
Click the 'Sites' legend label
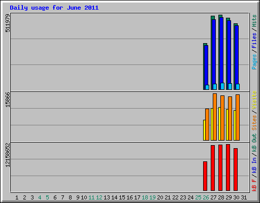coord(254,123)
